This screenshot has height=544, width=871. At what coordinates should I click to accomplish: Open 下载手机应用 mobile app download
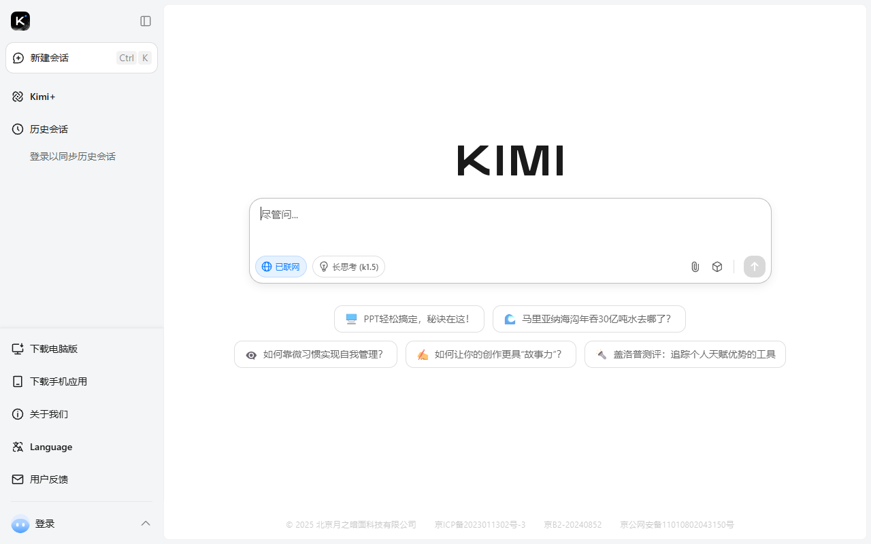click(x=82, y=381)
